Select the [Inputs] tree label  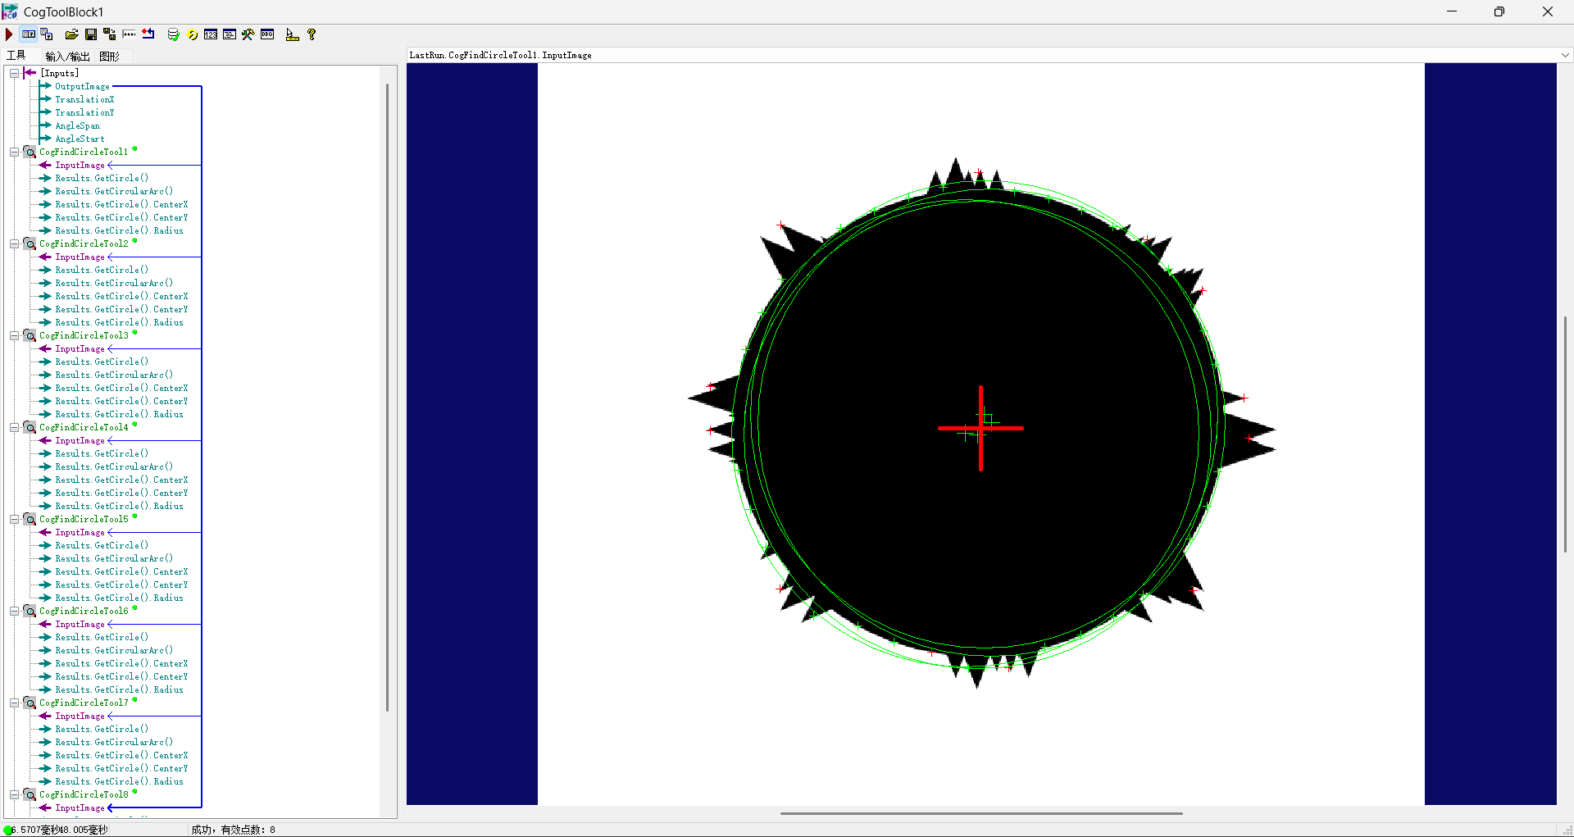pos(60,73)
